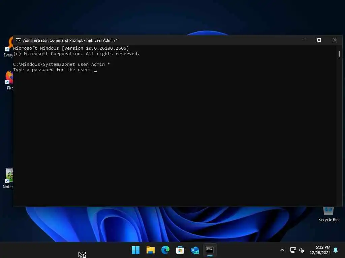Click the 'net user Admin *' command text
Screen dimensions: 345x258
click(x=89, y=64)
